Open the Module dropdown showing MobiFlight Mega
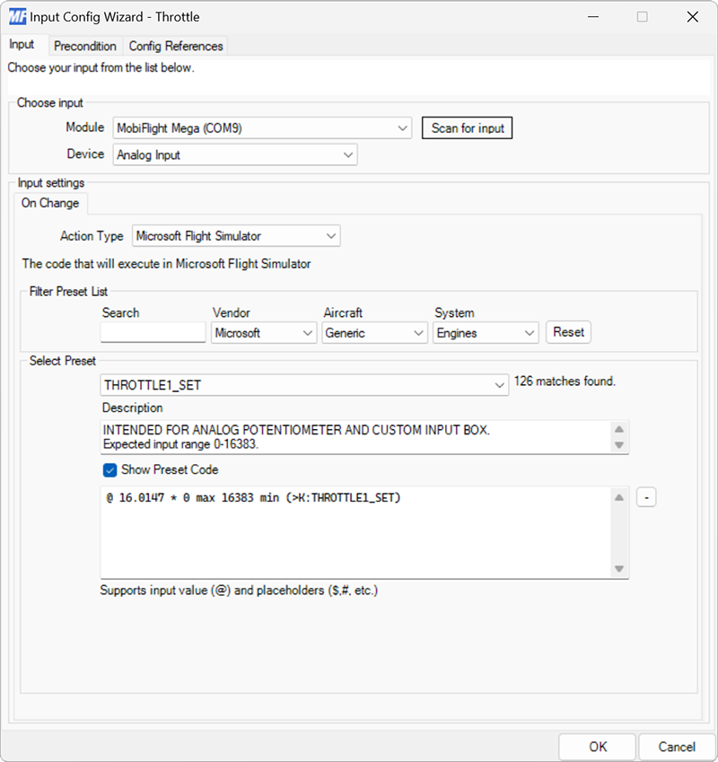Screen dimensions: 718x762 click(403, 127)
